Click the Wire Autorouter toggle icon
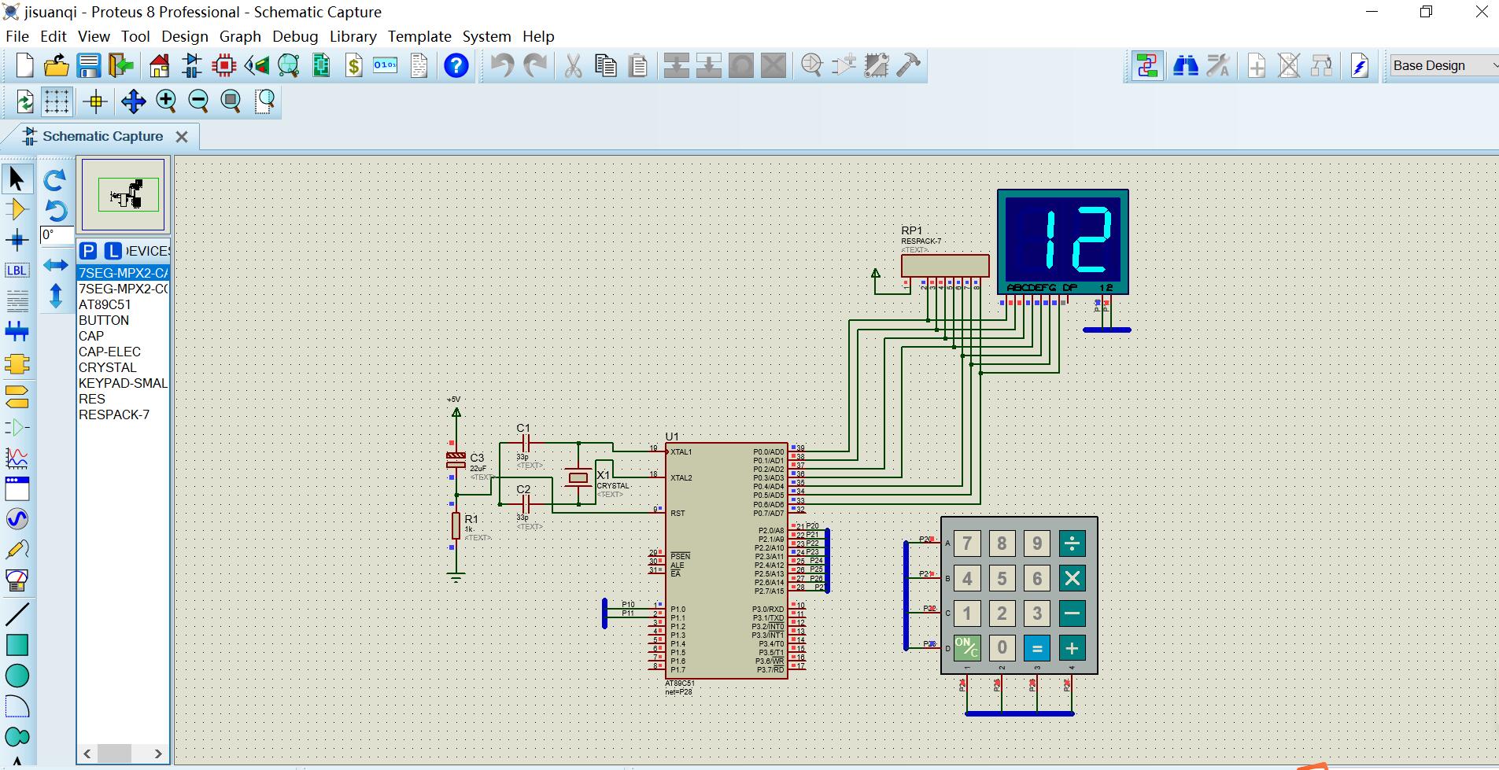The width and height of the screenshot is (1499, 770). tap(1146, 65)
